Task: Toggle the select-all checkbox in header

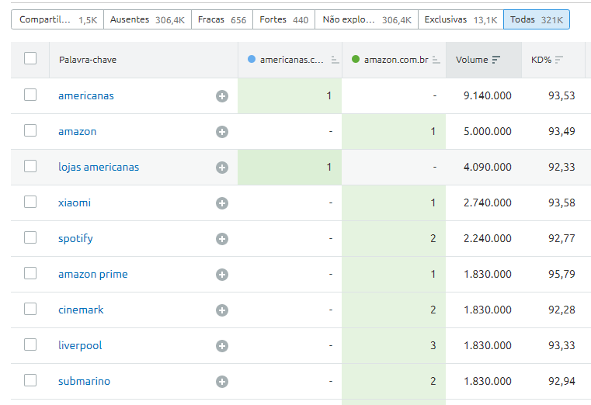Action: click(30, 58)
